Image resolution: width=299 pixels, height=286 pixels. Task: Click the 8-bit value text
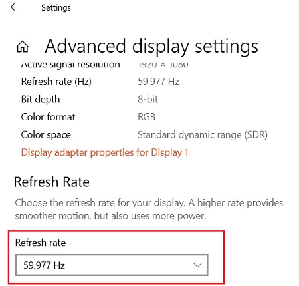148,99
